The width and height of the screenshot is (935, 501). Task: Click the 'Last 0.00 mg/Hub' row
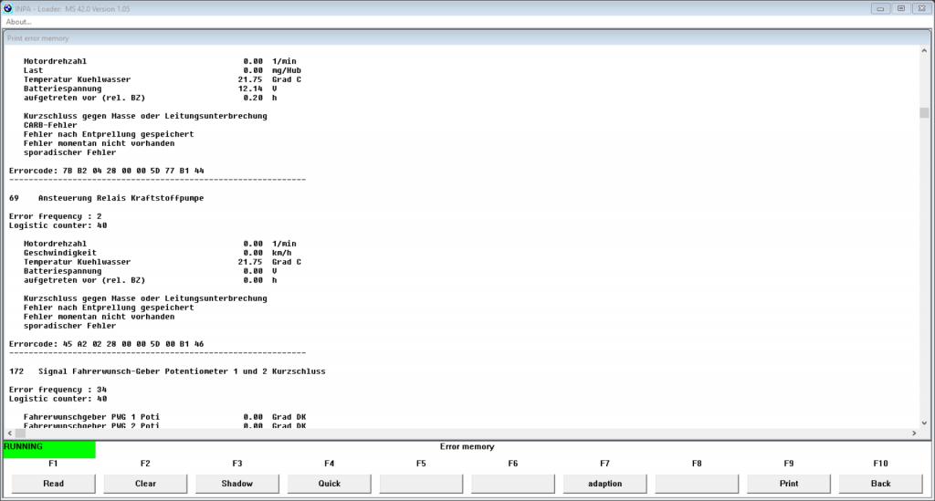[163, 70]
